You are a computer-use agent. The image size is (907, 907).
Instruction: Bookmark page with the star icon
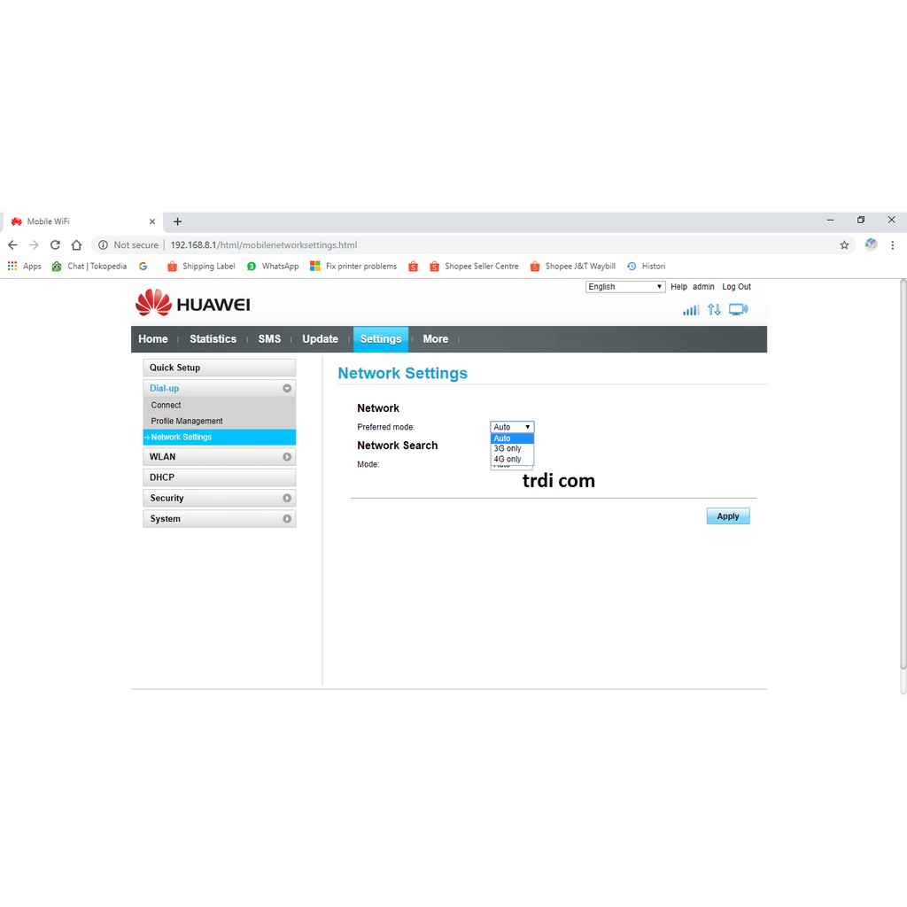click(844, 245)
